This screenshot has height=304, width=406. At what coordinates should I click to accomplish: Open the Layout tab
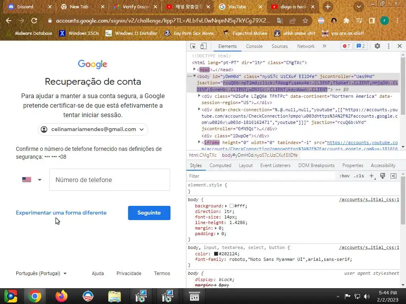pyautogui.click(x=246, y=165)
